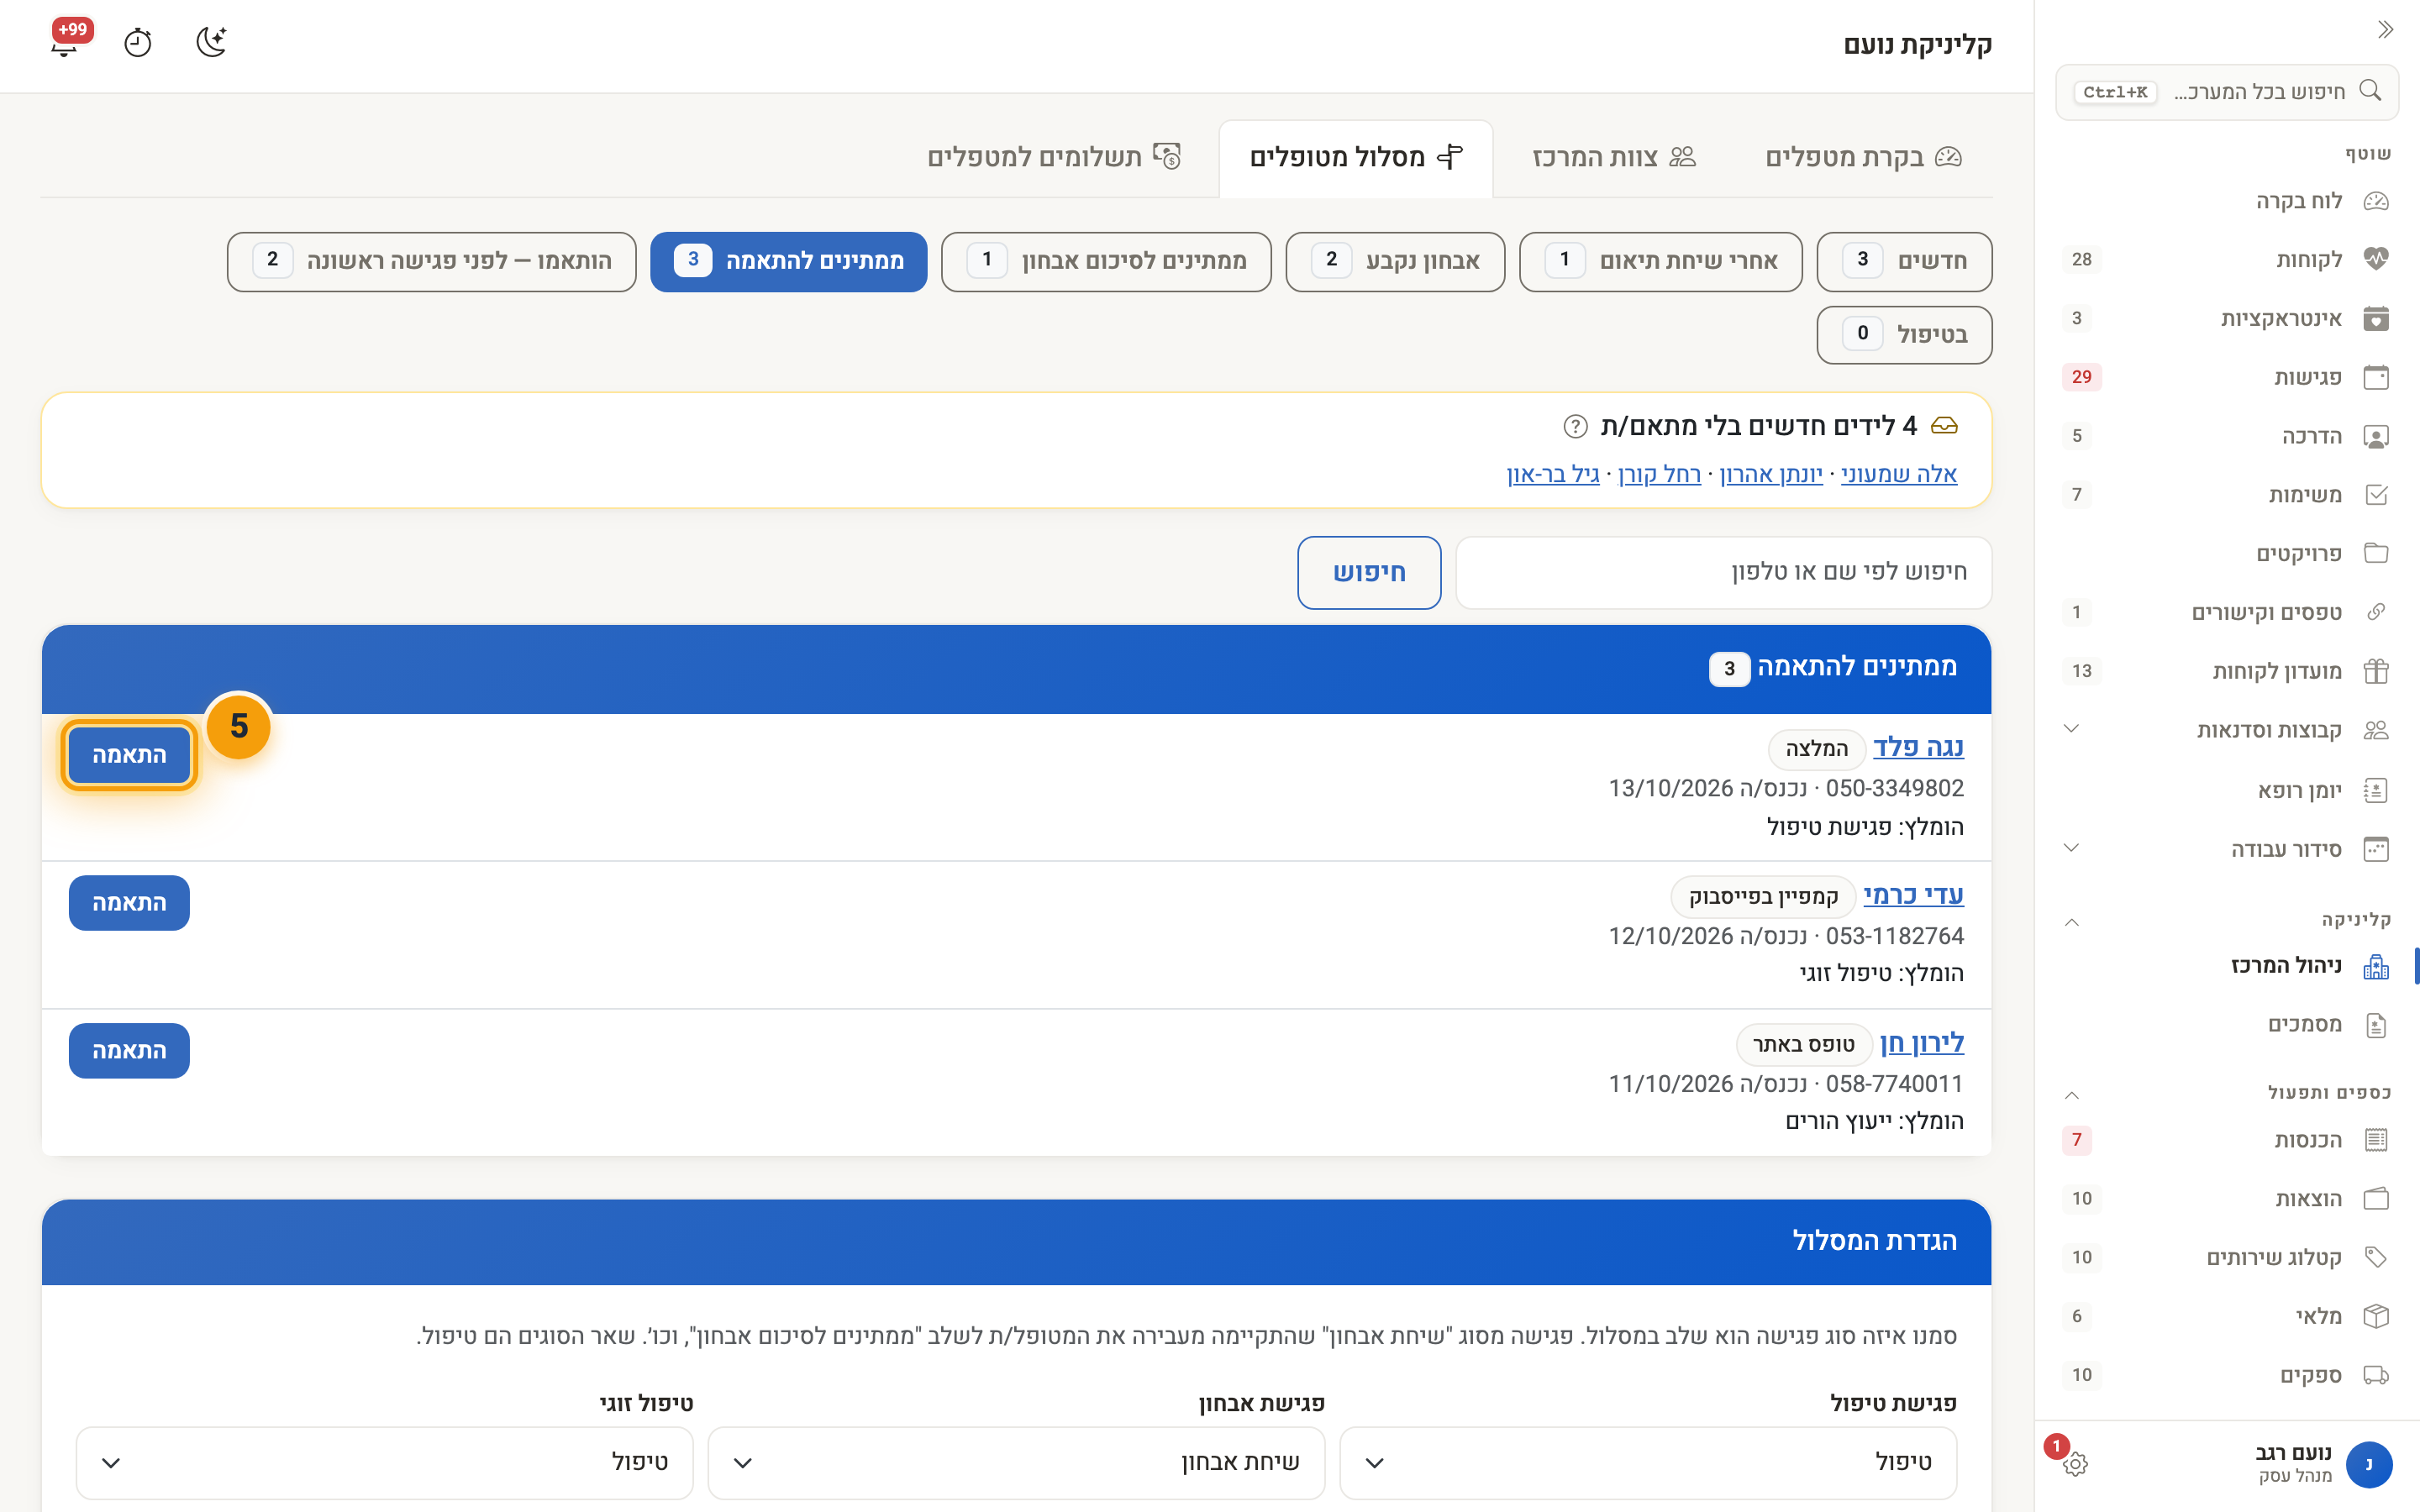
Task: Select the ממתינים לסיכום אבחון stage filter
Action: tap(1106, 261)
